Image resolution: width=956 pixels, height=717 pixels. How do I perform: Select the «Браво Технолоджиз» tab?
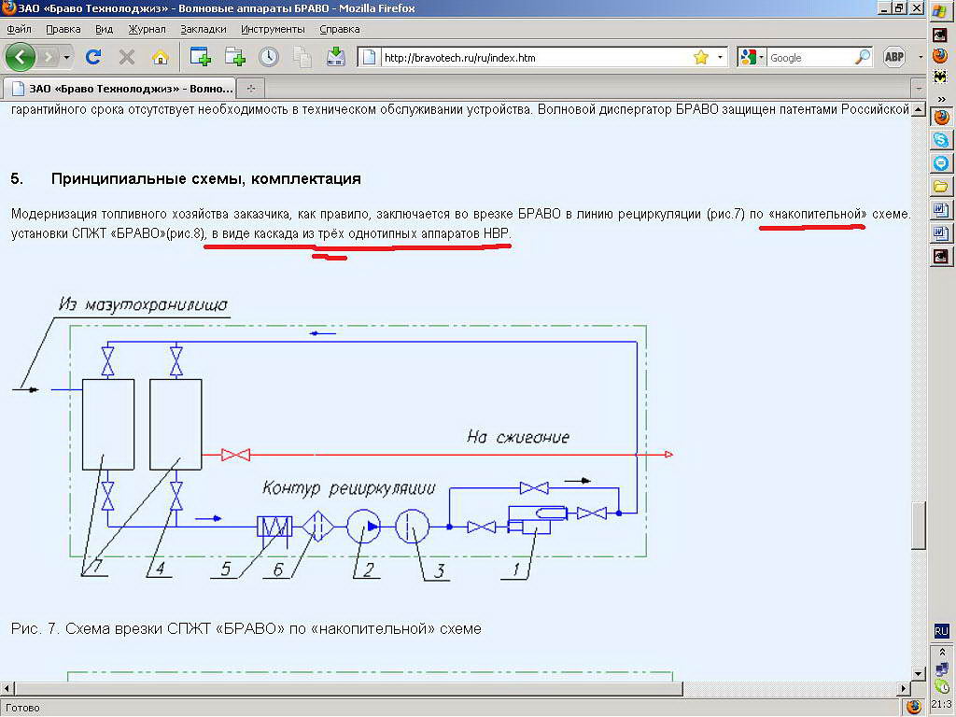(119, 89)
